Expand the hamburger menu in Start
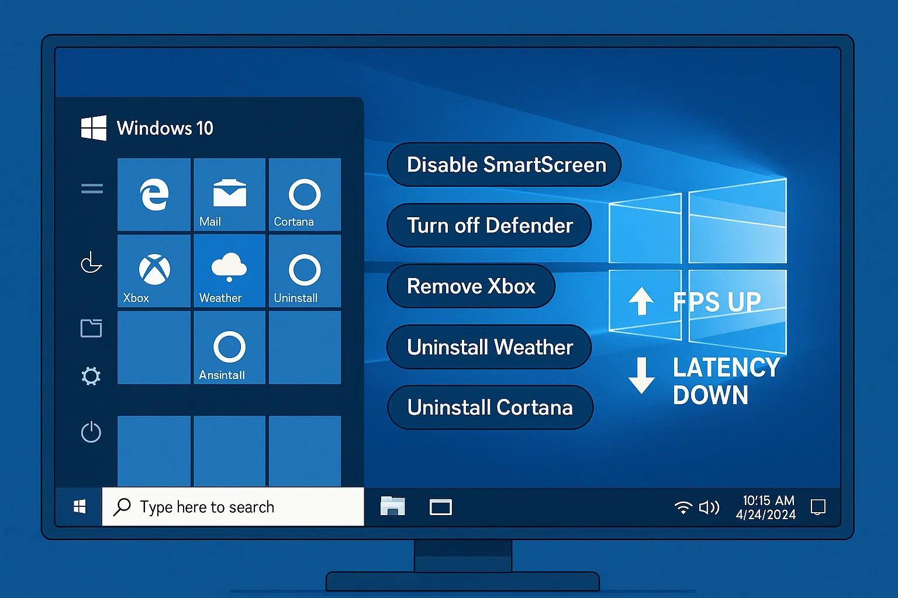 (92, 188)
